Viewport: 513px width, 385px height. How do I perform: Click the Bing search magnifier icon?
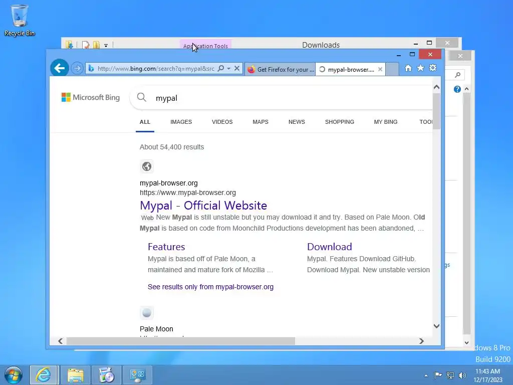(x=142, y=97)
